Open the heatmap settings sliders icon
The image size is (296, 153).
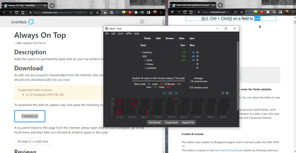click(223, 93)
